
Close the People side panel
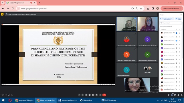click(181, 15)
